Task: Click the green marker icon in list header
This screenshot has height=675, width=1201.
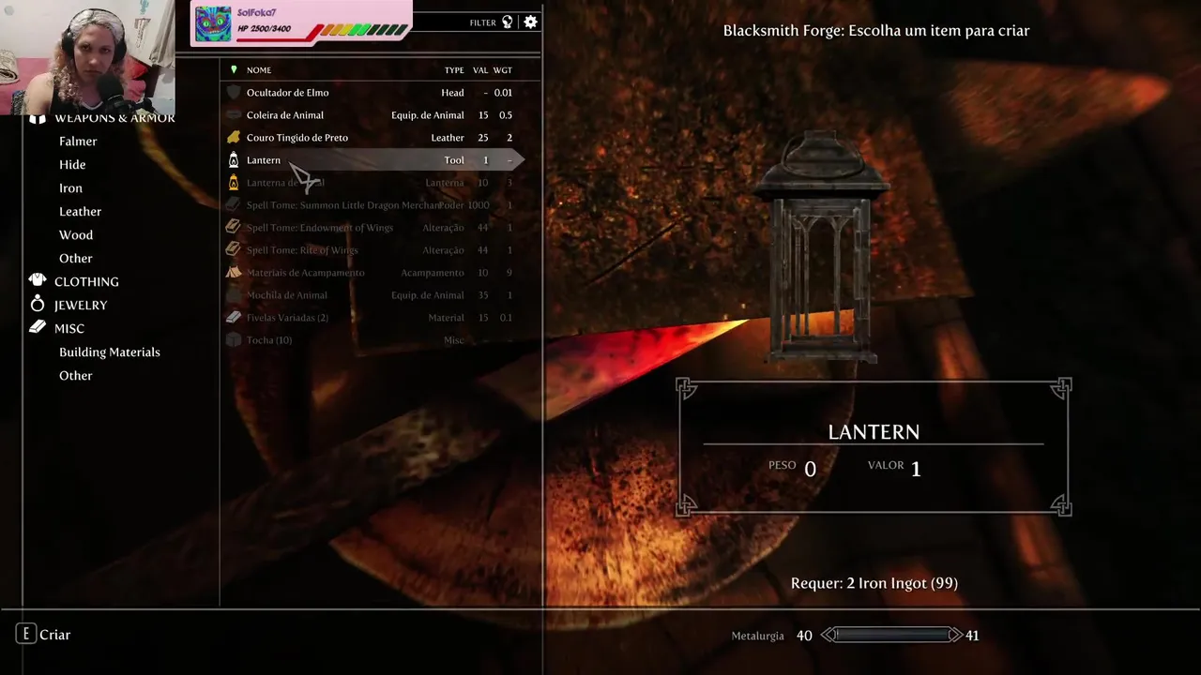Action: tap(234, 69)
